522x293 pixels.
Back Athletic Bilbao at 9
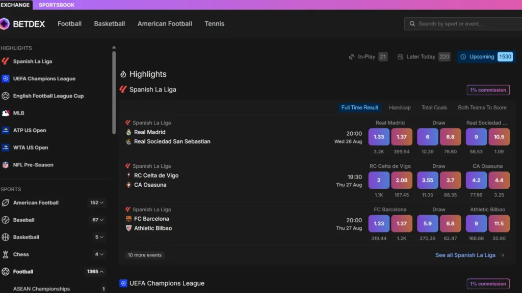coord(477,224)
